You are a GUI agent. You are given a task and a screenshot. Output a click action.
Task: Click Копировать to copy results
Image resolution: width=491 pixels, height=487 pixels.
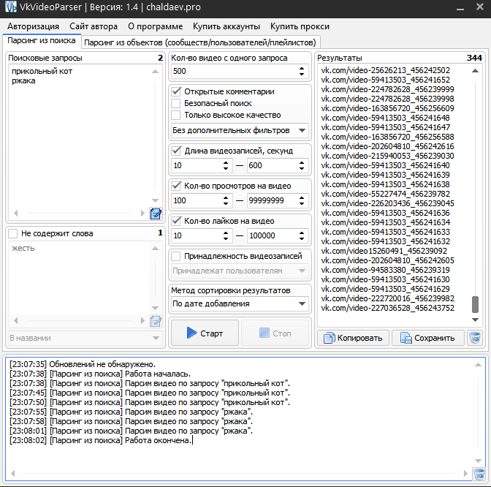[x=353, y=338]
